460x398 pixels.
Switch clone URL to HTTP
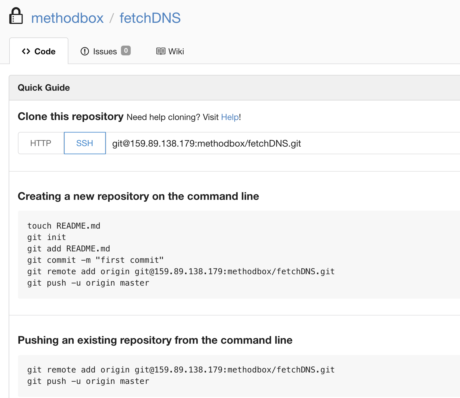(x=41, y=143)
